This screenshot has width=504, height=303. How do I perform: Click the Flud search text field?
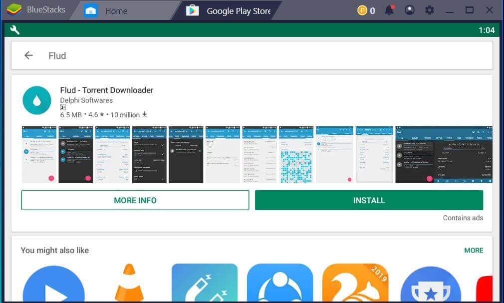(250, 55)
